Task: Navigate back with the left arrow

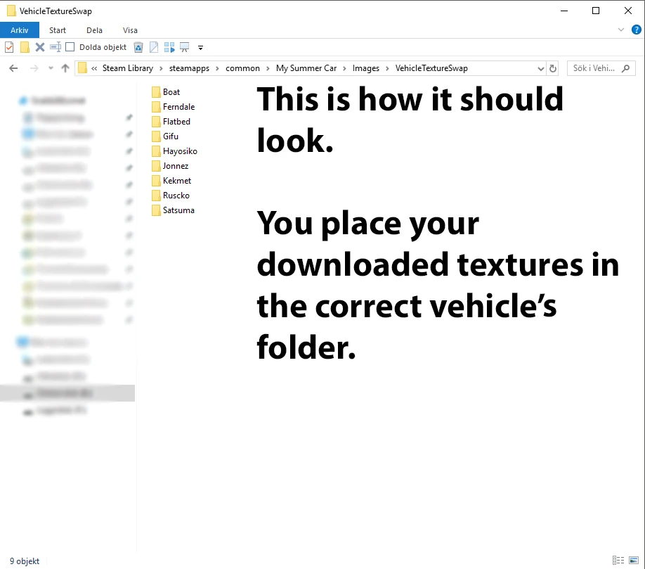Action: coord(13,68)
